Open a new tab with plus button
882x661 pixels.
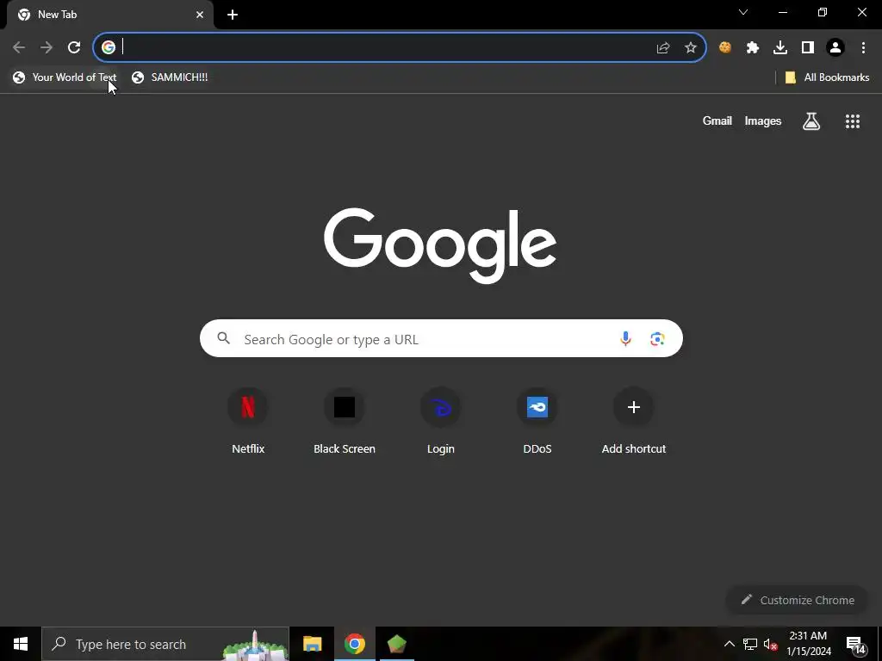click(x=233, y=15)
